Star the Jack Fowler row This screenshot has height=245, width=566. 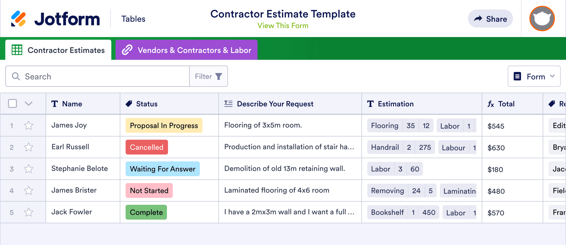point(28,212)
